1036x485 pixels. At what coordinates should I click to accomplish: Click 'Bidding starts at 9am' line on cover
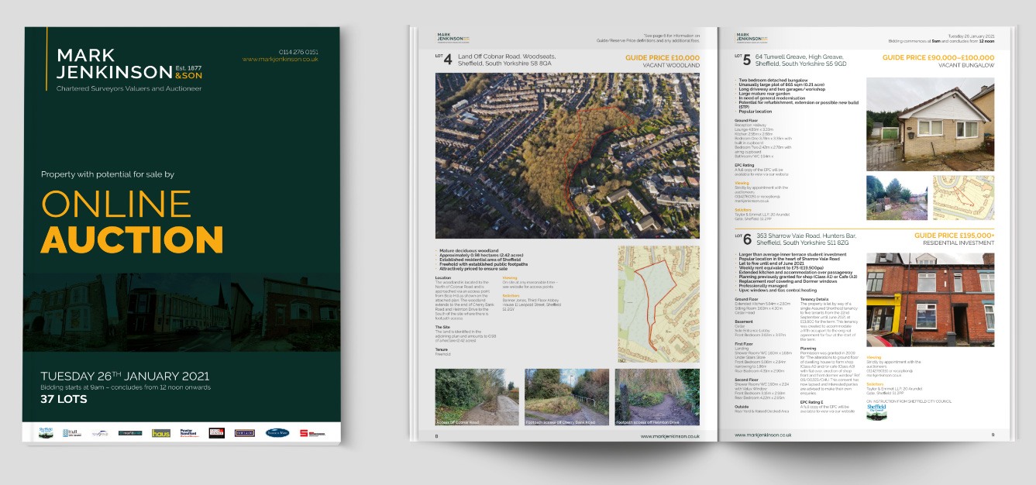pyautogui.click(x=124, y=387)
